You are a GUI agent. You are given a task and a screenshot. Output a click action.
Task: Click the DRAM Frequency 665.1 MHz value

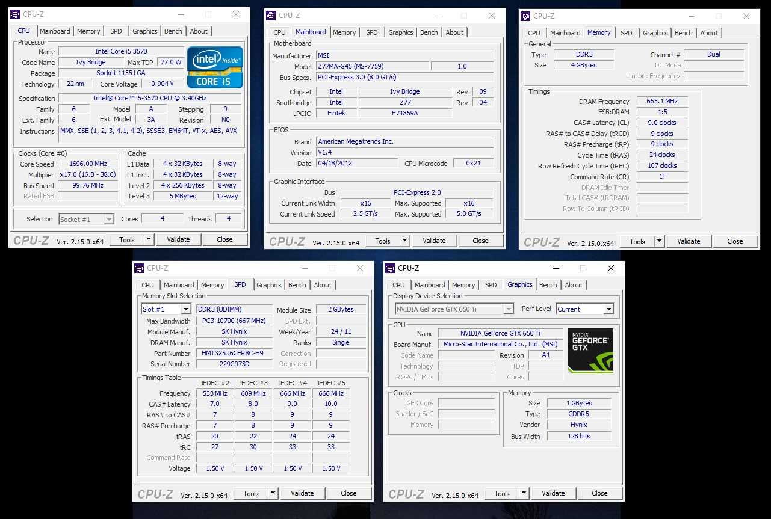[x=662, y=101]
